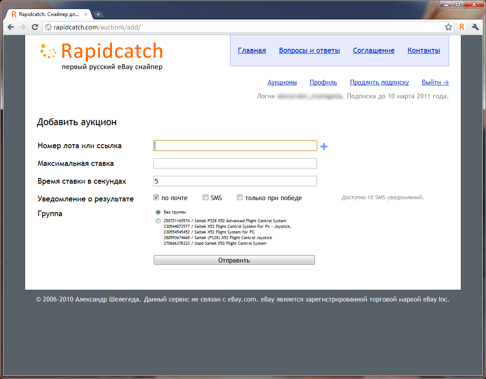Open the "Контакты" page
The width and height of the screenshot is (486, 379).
tap(424, 51)
